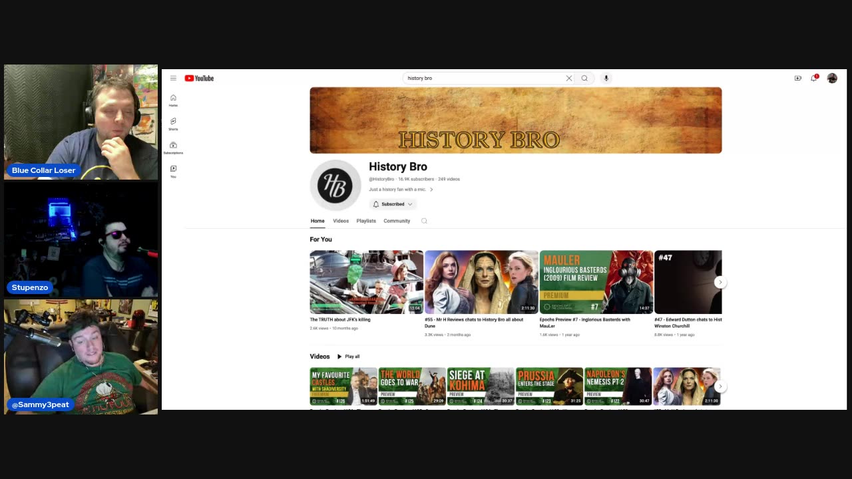Image resolution: width=852 pixels, height=479 pixels.
Task: Open Subscriptions in the YouTube sidebar
Action: pos(173,148)
